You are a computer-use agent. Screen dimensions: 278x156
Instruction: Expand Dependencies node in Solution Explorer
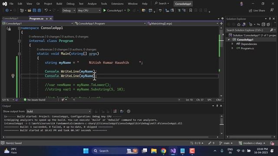232,44
